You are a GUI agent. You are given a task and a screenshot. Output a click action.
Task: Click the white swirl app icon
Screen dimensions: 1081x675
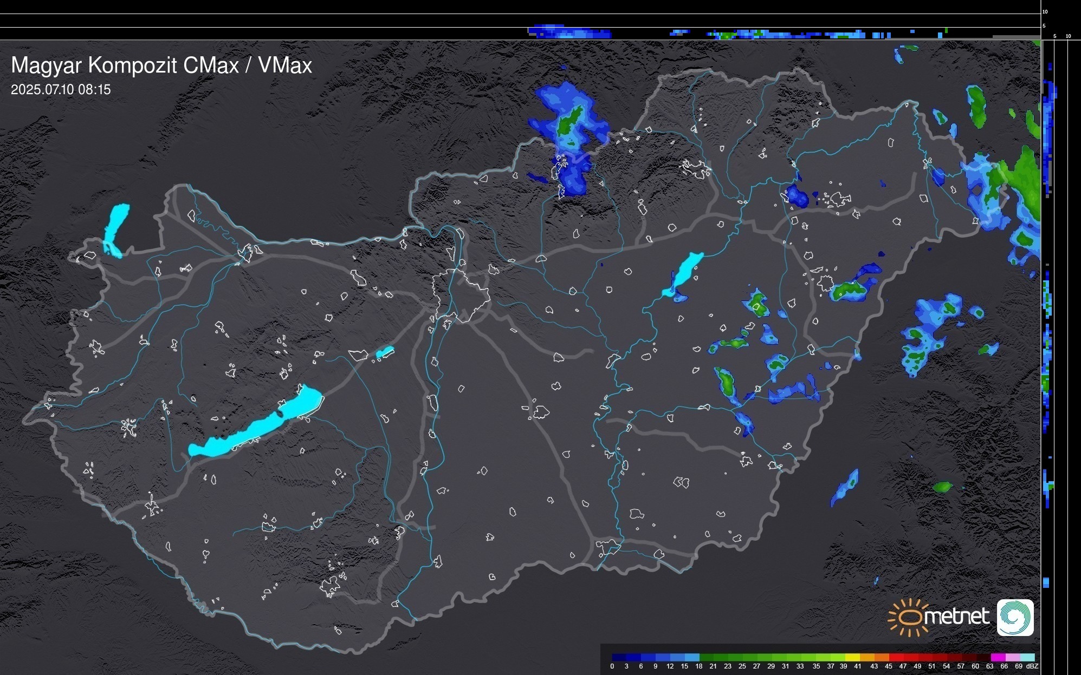point(1015,617)
